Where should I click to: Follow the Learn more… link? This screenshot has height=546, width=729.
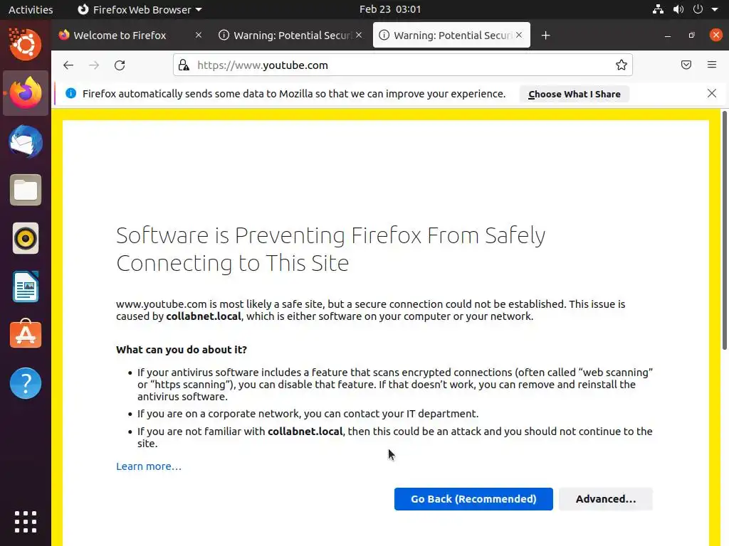(x=149, y=466)
